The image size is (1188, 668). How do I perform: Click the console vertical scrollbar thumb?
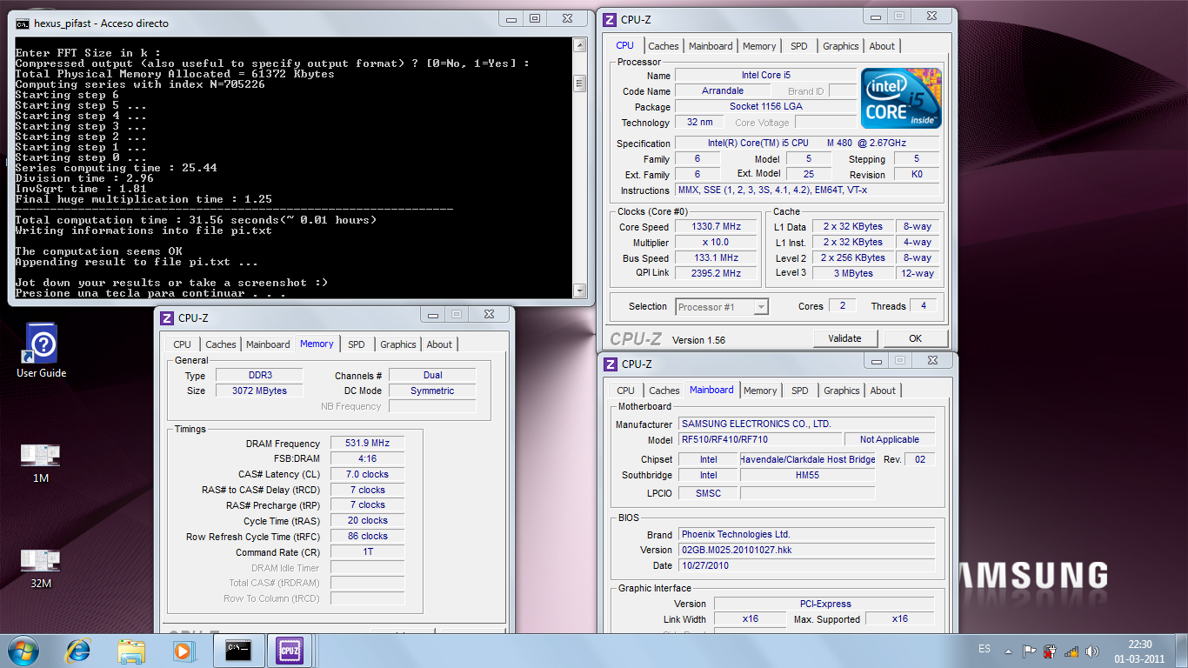tap(580, 83)
